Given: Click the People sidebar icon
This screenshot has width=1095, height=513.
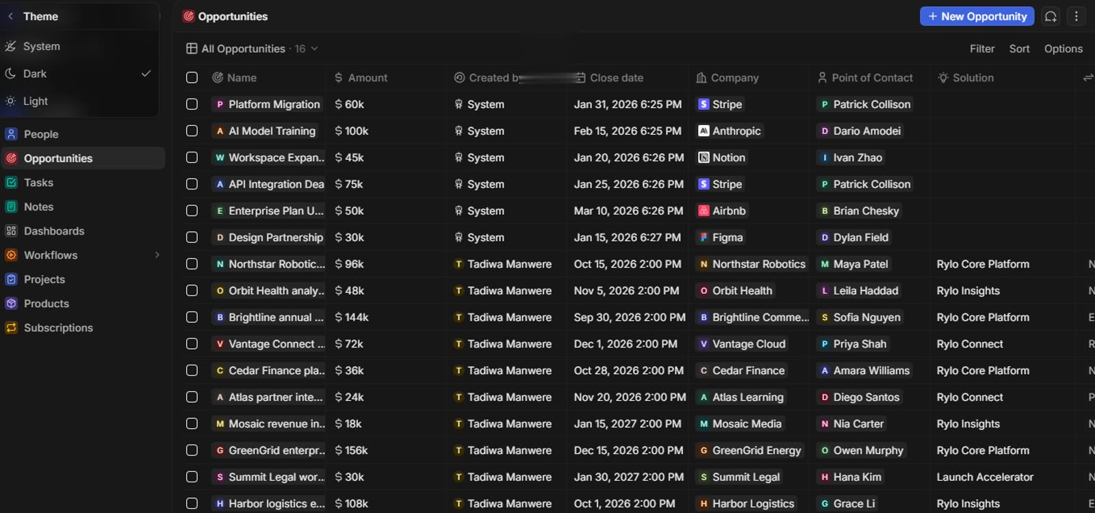Looking at the screenshot, I should [x=11, y=134].
